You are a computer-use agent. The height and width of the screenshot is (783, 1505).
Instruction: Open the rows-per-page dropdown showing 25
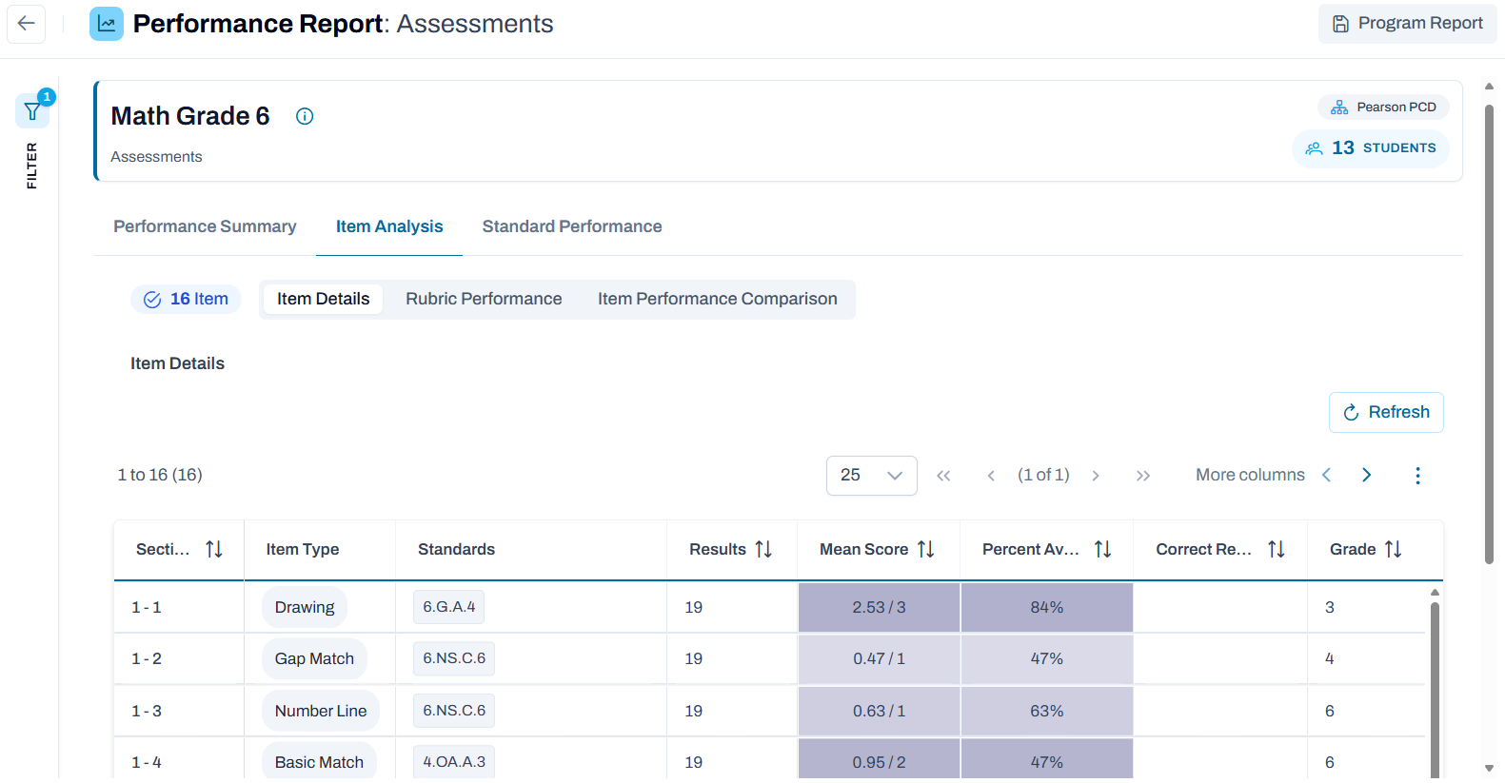click(x=872, y=476)
